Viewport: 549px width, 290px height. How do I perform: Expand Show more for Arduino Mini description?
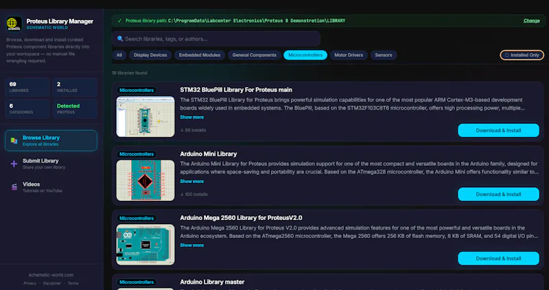pos(192,181)
